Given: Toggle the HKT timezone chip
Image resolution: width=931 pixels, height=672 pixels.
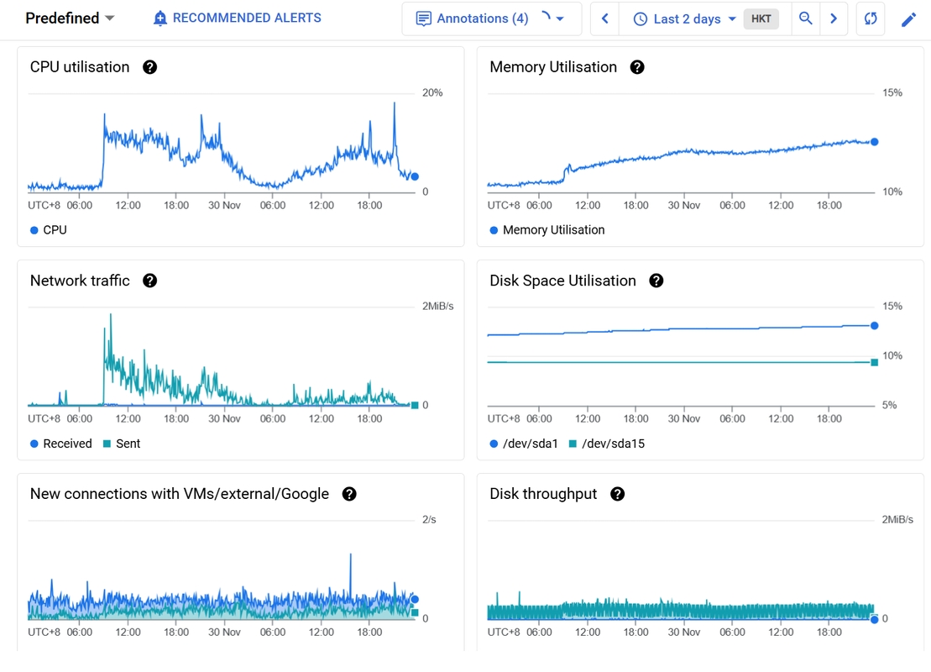Looking at the screenshot, I should pyautogui.click(x=761, y=18).
